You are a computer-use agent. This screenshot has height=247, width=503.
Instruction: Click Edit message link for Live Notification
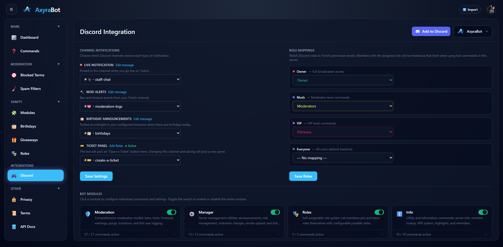click(125, 65)
